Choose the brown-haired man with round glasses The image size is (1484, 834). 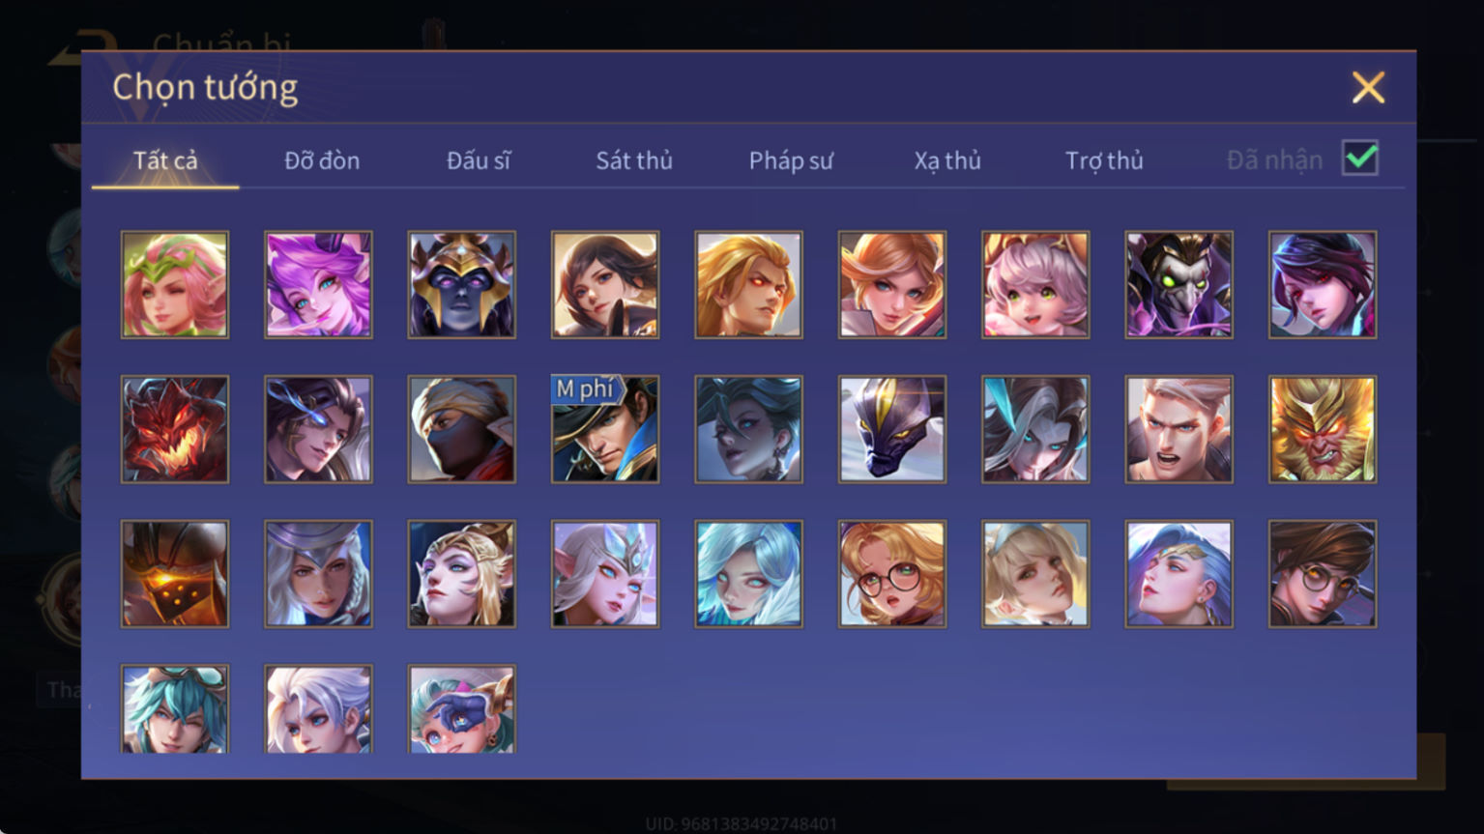[x=1323, y=574]
